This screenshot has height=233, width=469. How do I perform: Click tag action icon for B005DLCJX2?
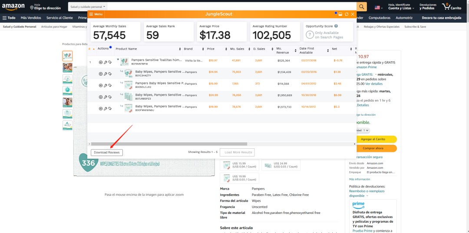110,85
